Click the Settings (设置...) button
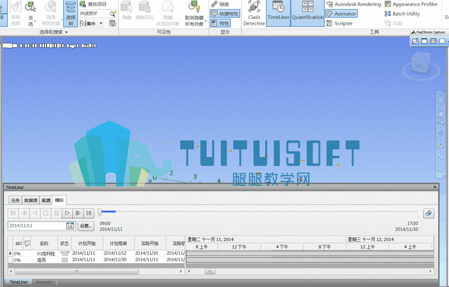449x287 pixels. click(x=86, y=226)
